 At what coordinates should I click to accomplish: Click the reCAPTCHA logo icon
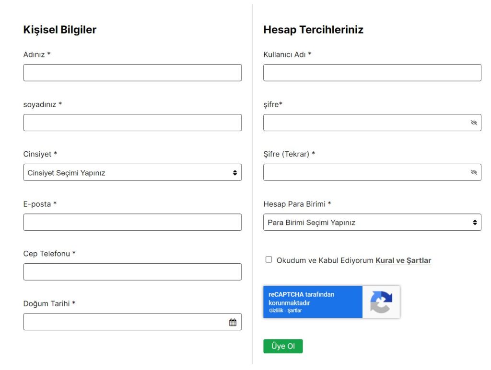(381, 302)
